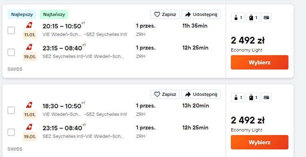Click heart icon in second offer's Zapisz

click(x=157, y=94)
